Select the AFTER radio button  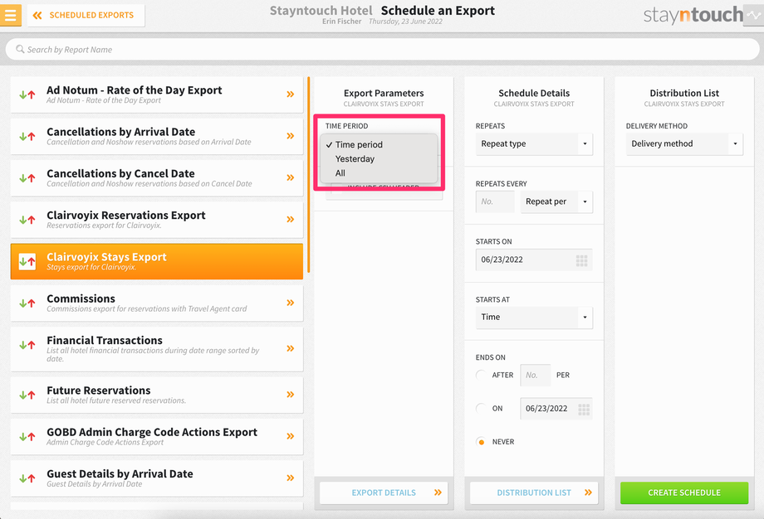pyautogui.click(x=481, y=375)
